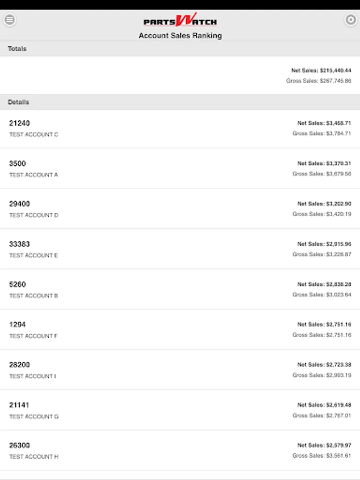Screen dimensions: 360x480
Task: Tap Gross Sales $3,023.64 for account 5260
Action: pyautogui.click(x=322, y=294)
